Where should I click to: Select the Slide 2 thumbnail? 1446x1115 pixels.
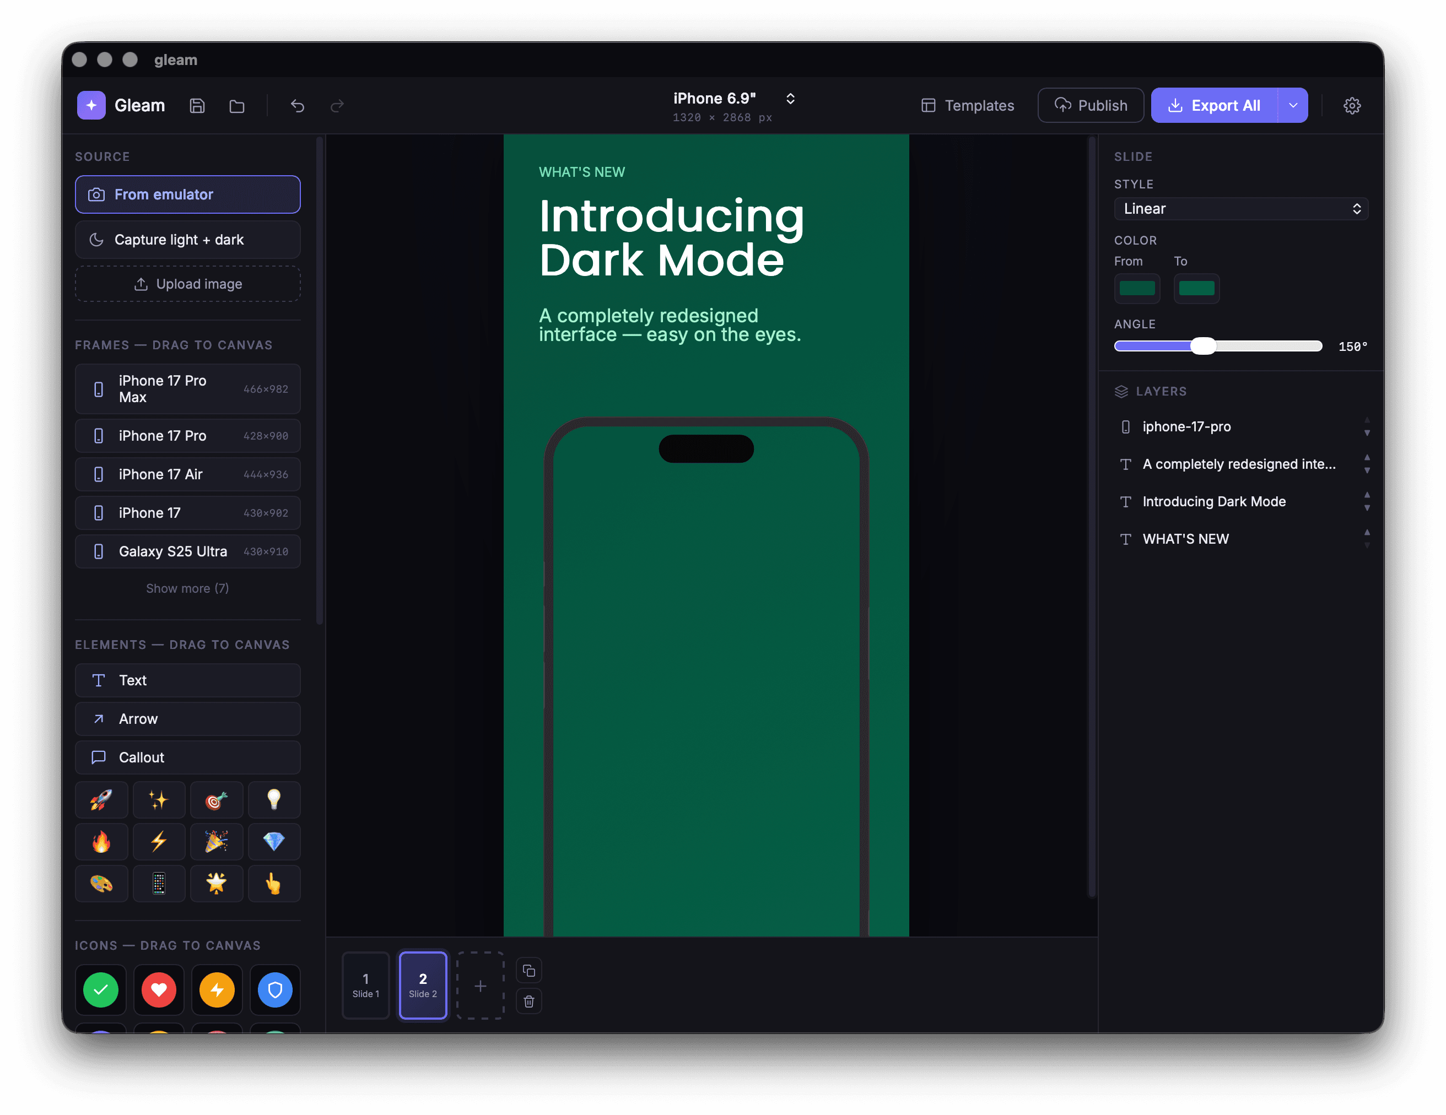(423, 986)
